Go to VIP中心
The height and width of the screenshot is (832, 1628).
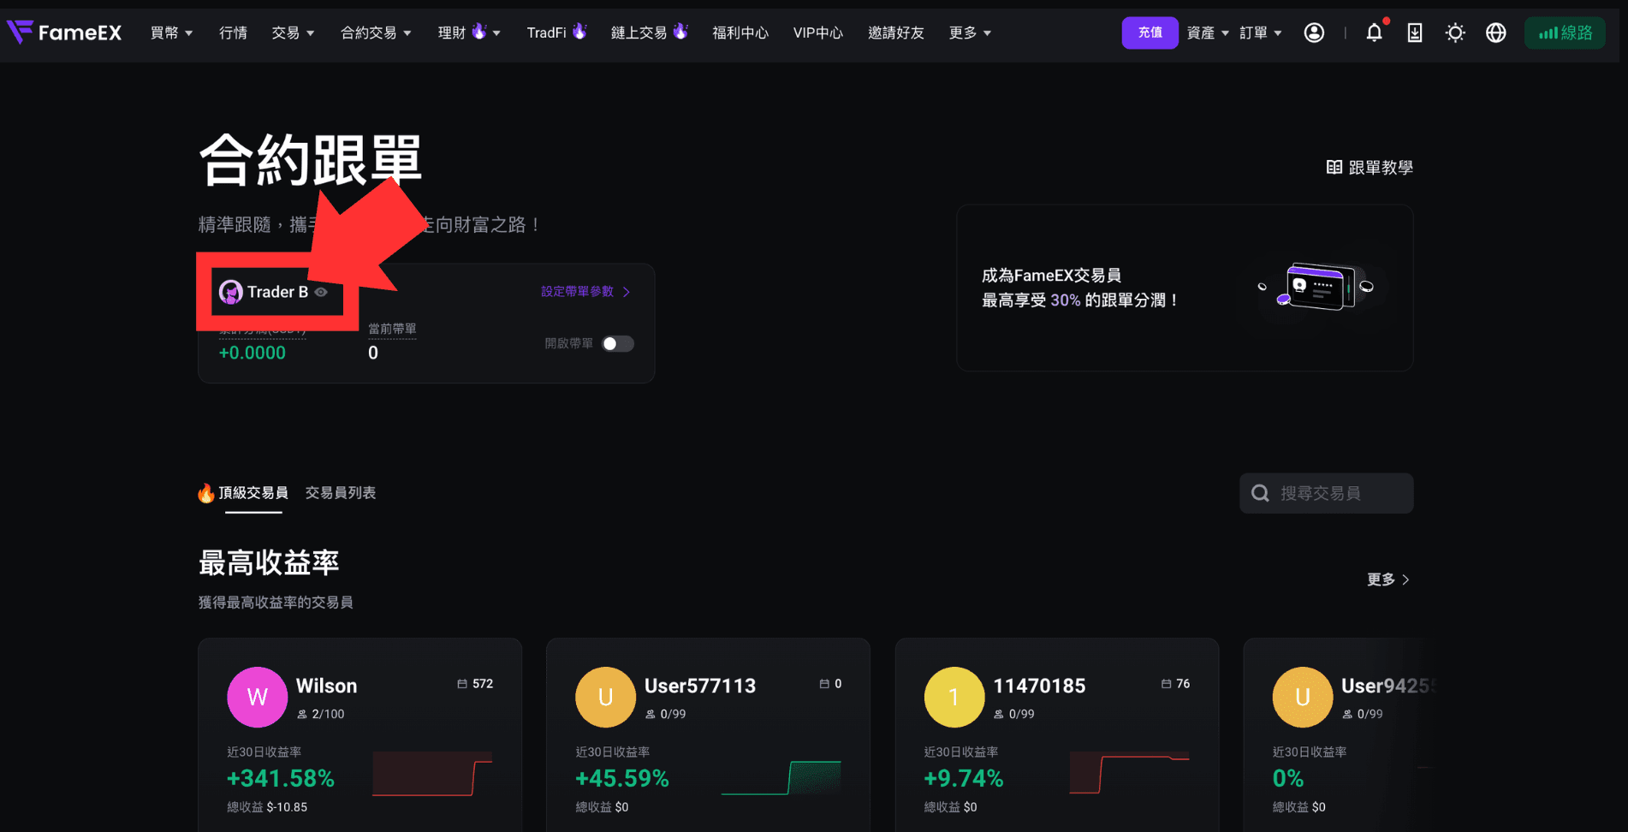818,33
